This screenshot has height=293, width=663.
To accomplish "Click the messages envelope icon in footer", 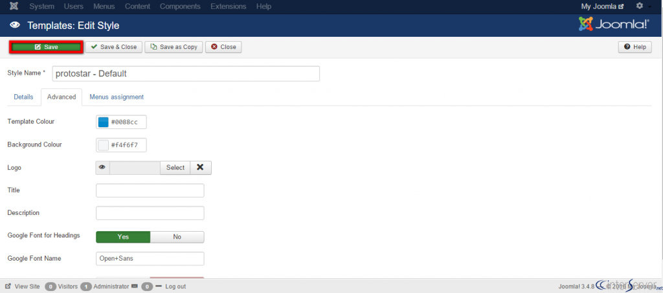I will tap(135, 287).
